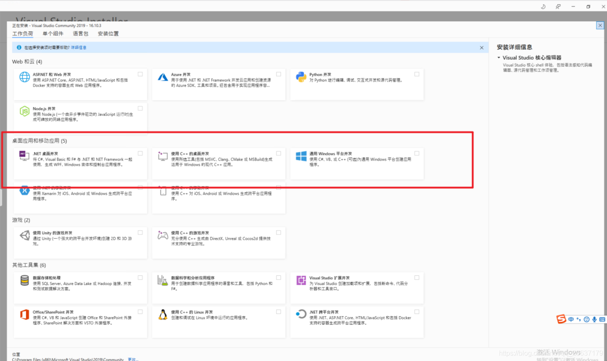
Task: Tick the 使用 Unity 的游戏开发 checkbox
Action: [x=140, y=233]
